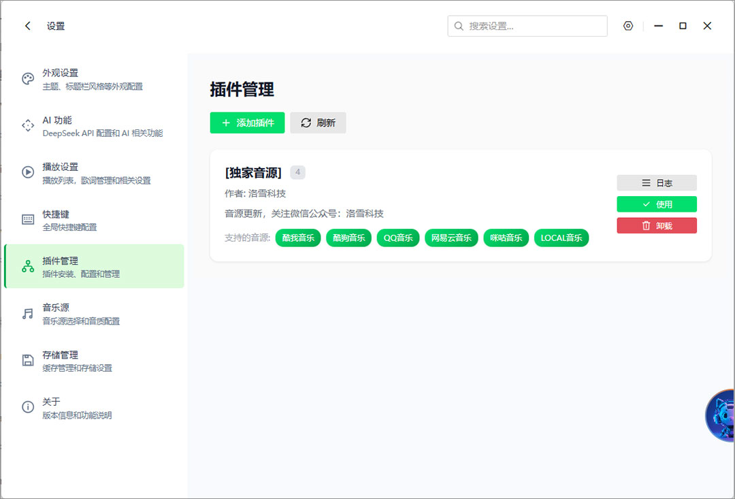The width and height of the screenshot is (735, 499).
Task: Click the floating robot assistant icon
Action: [718, 415]
